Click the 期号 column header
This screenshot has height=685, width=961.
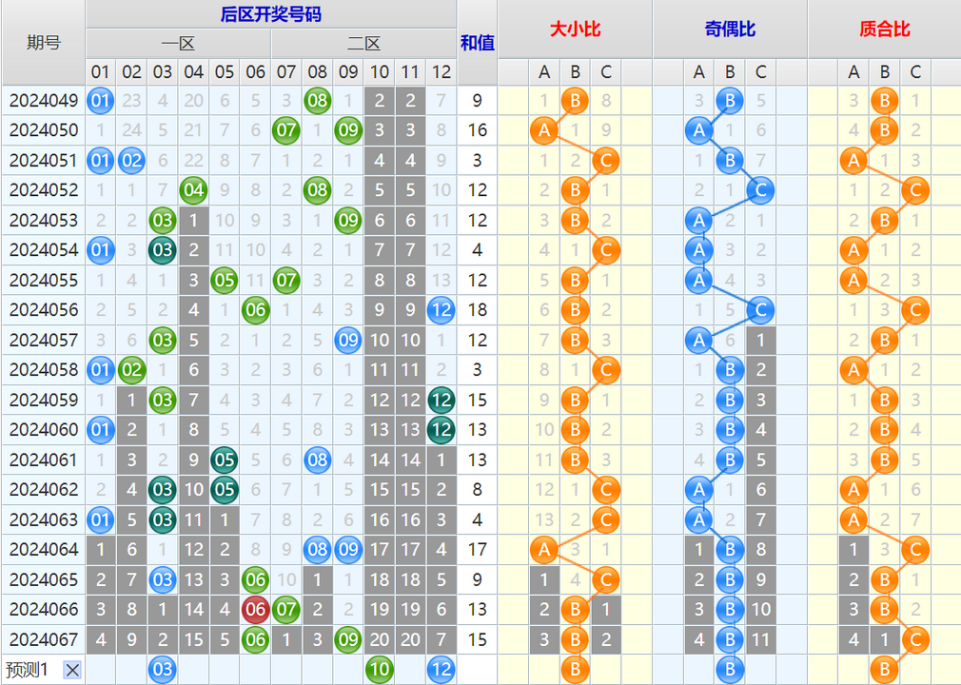click(44, 42)
